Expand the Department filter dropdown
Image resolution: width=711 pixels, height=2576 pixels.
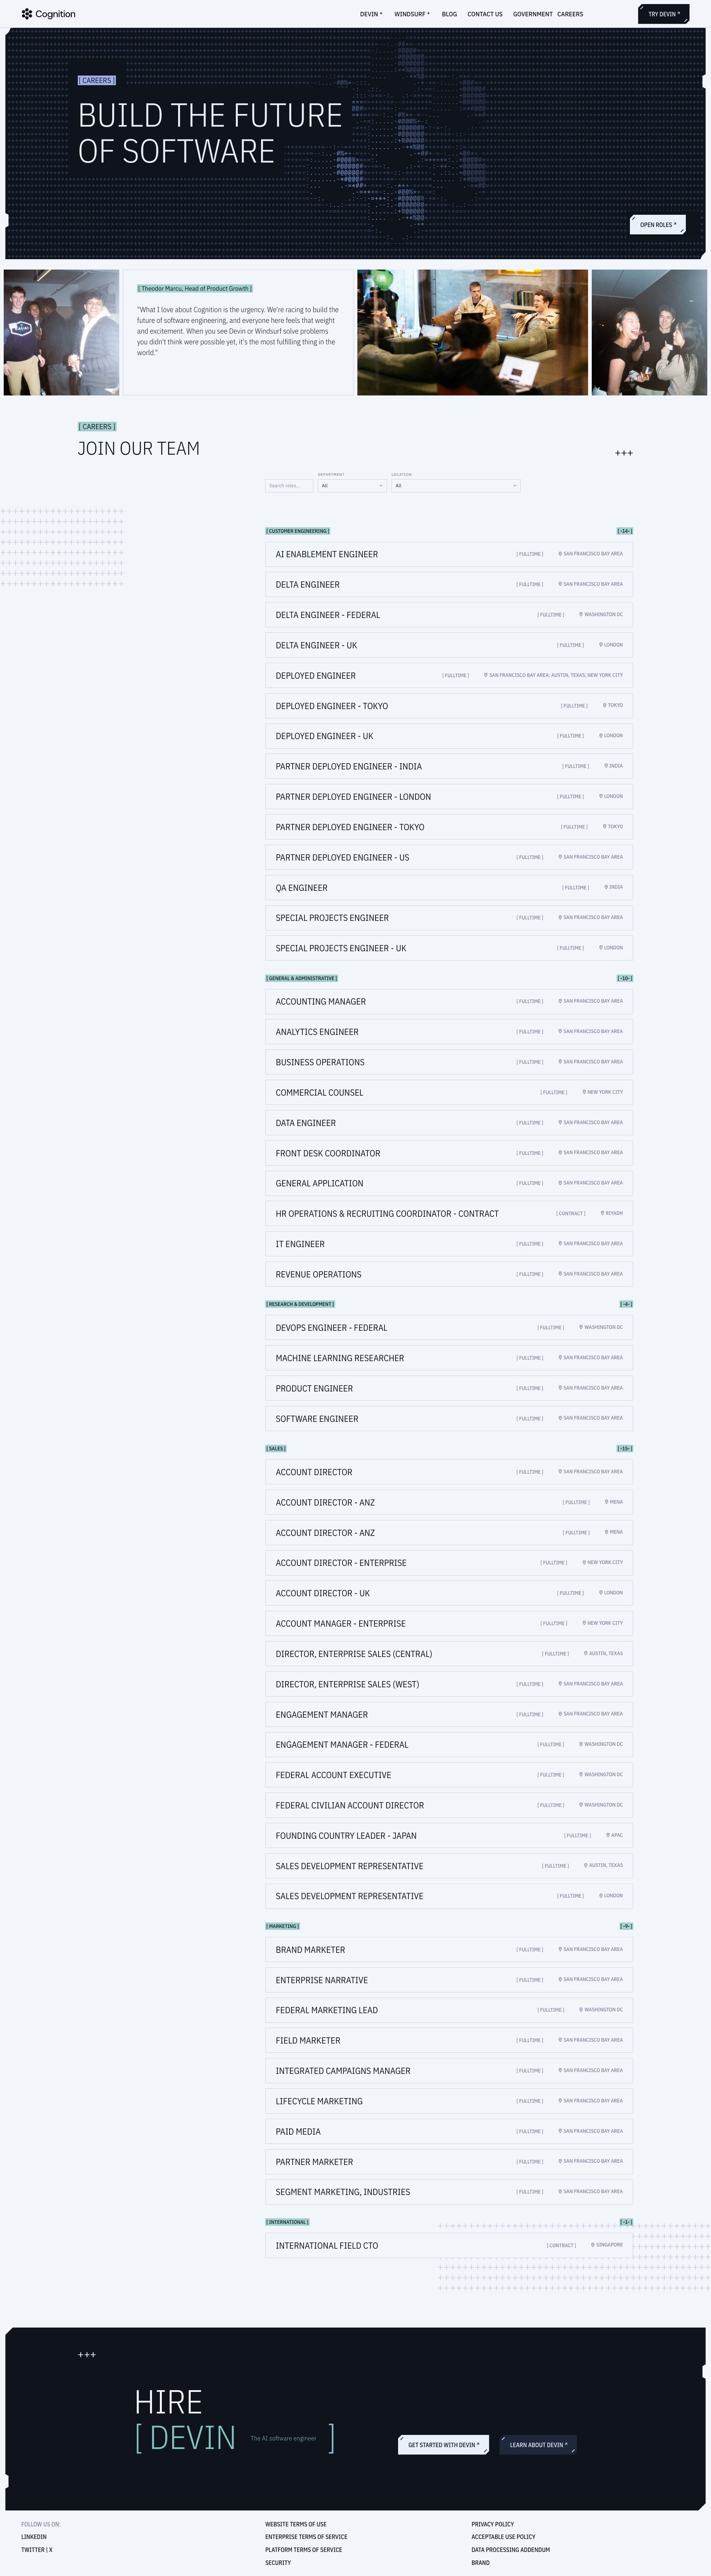(x=351, y=486)
